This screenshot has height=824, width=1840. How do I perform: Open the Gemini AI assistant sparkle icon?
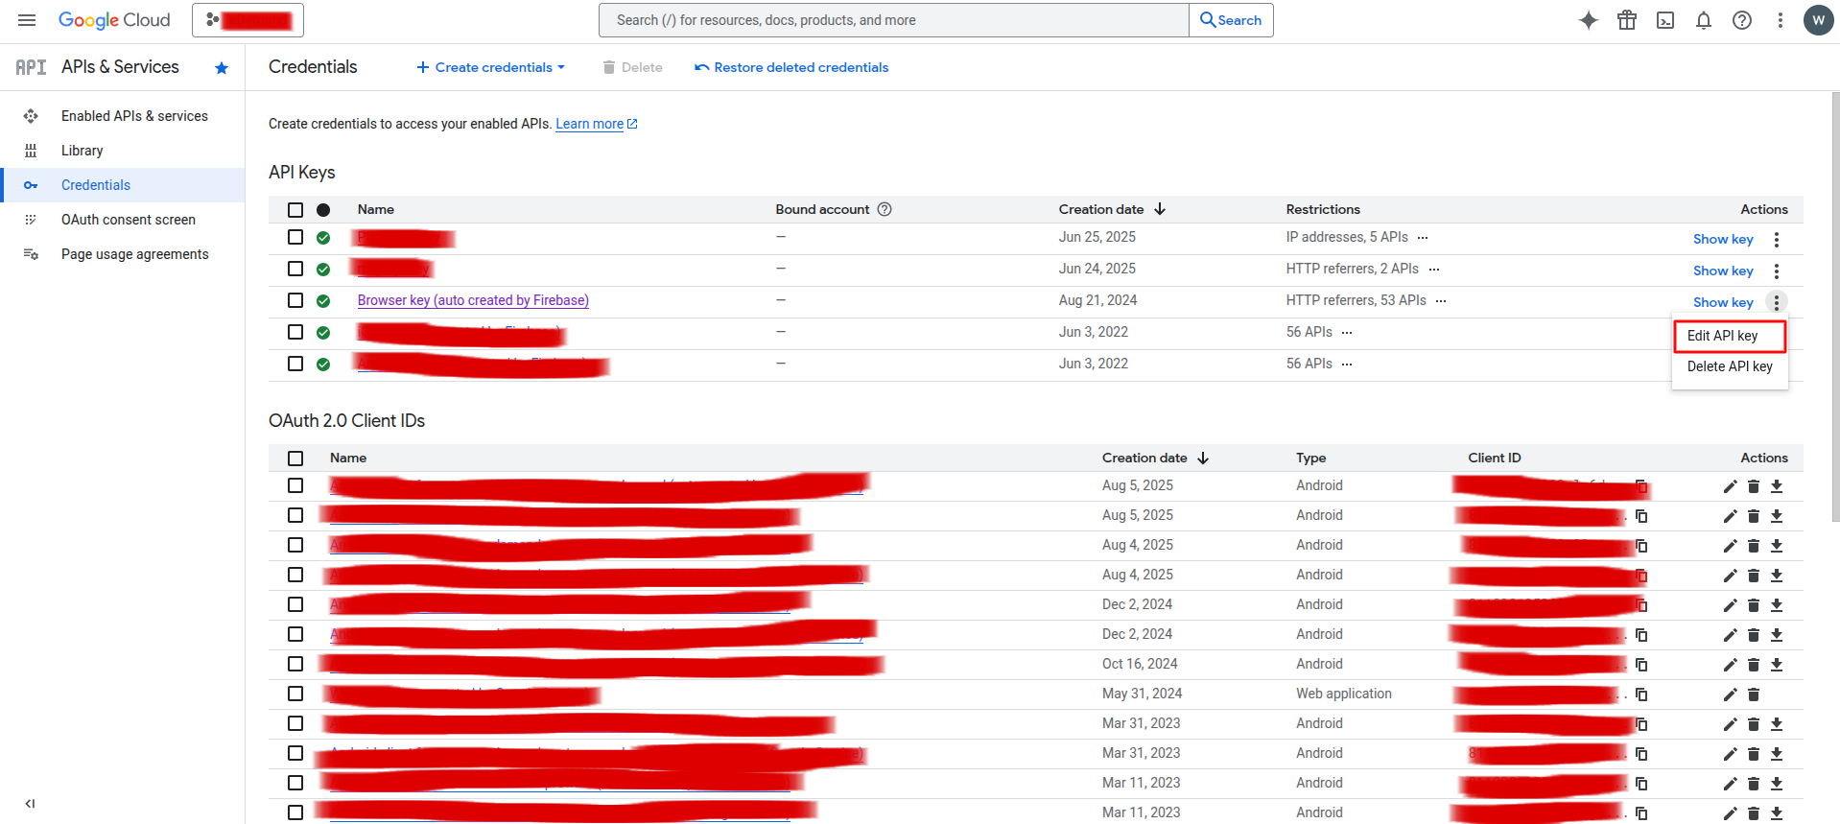pyautogui.click(x=1589, y=20)
